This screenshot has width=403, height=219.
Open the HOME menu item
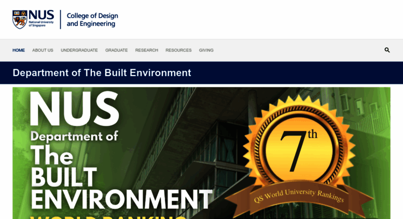[19, 50]
